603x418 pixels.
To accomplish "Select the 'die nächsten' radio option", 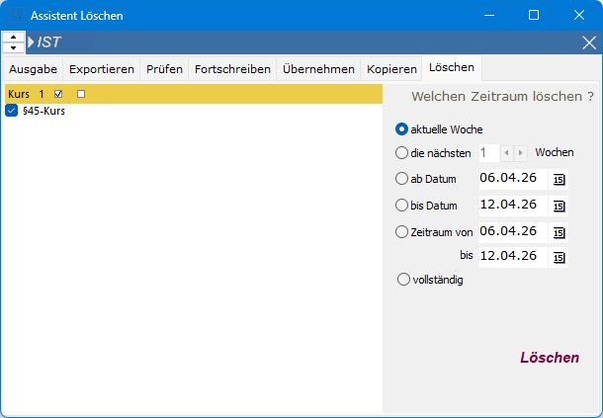I will coord(401,153).
